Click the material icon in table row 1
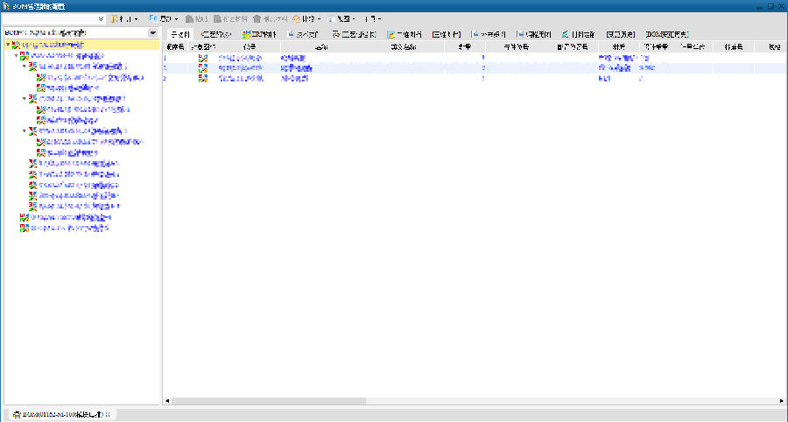 (203, 59)
